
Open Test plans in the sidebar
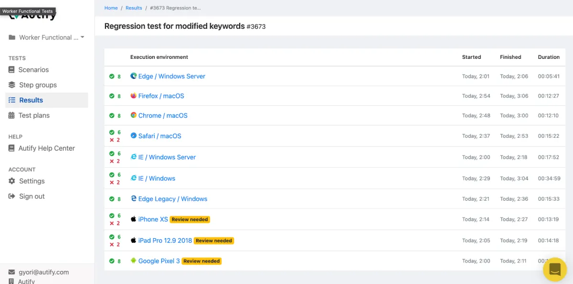[34, 115]
